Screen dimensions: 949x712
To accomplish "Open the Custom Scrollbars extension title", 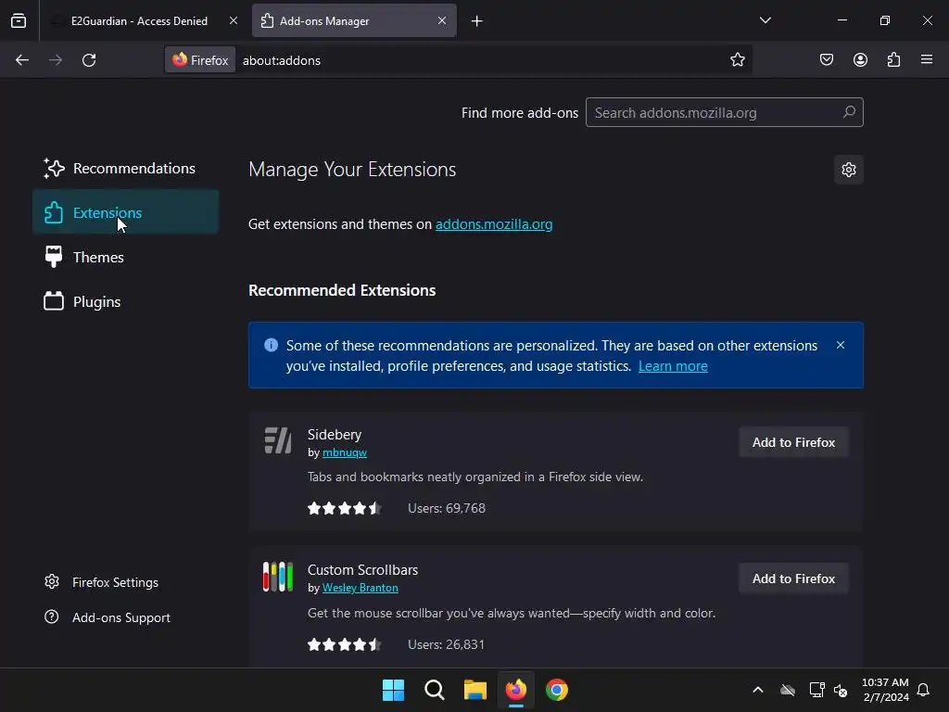I will (x=362, y=570).
